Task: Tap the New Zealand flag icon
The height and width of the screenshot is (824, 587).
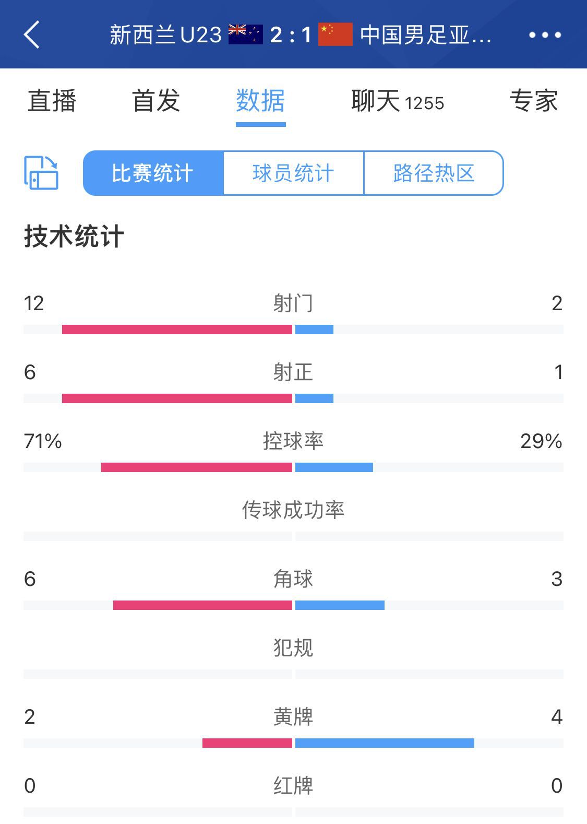Action: coord(245,34)
